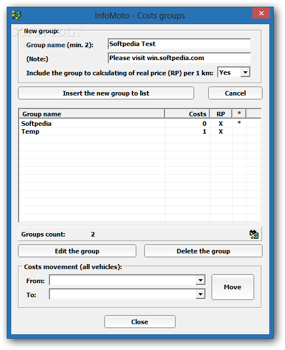The width and height of the screenshot is (285, 350).
Task: Click the vehicle costs icon beside Groups count
Action: point(254,234)
